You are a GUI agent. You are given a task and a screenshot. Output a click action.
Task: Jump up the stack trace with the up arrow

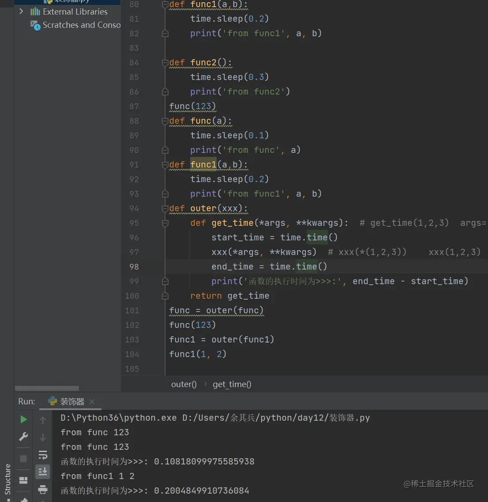coord(42,420)
